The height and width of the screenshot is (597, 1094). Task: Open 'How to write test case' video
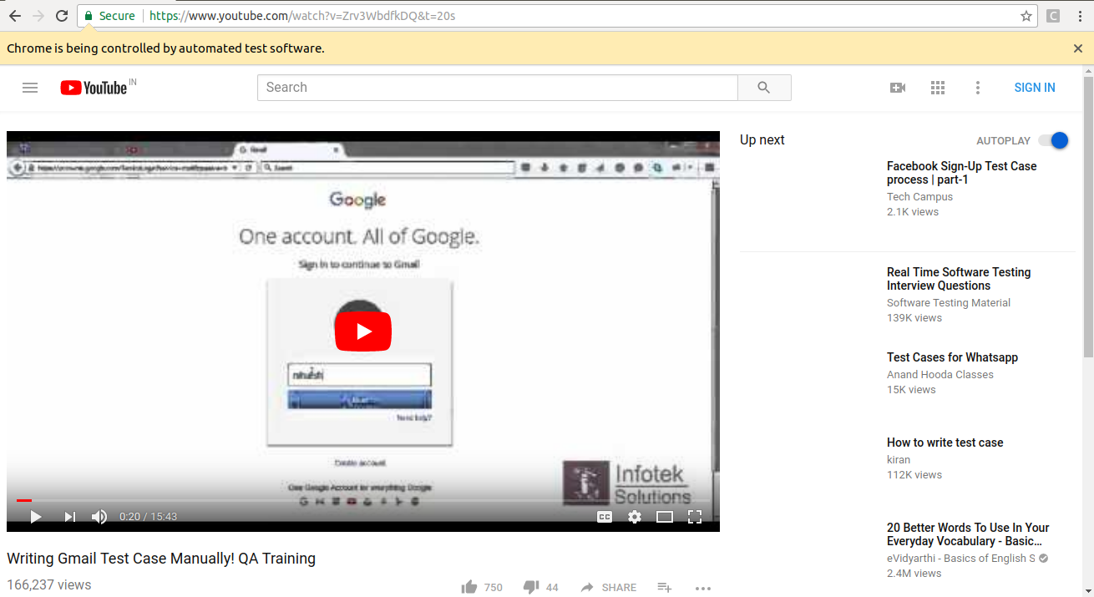tap(945, 443)
